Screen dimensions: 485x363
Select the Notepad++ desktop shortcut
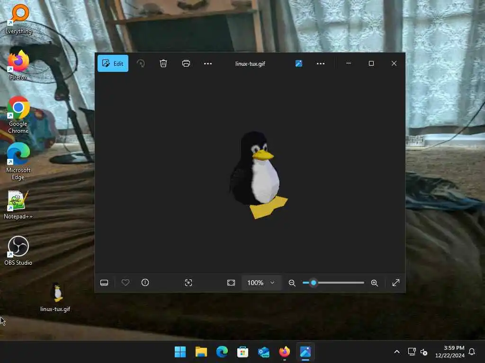pos(18,205)
